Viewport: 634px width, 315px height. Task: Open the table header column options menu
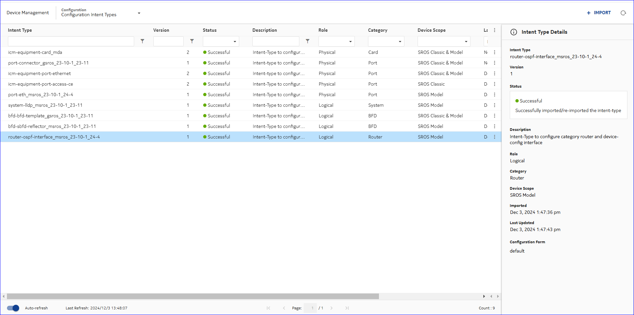pyautogui.click(x=494, y=30)
